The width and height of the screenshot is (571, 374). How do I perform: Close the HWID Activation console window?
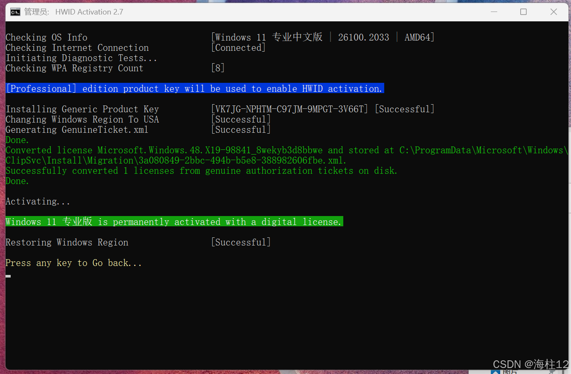(x=554, y=12)
